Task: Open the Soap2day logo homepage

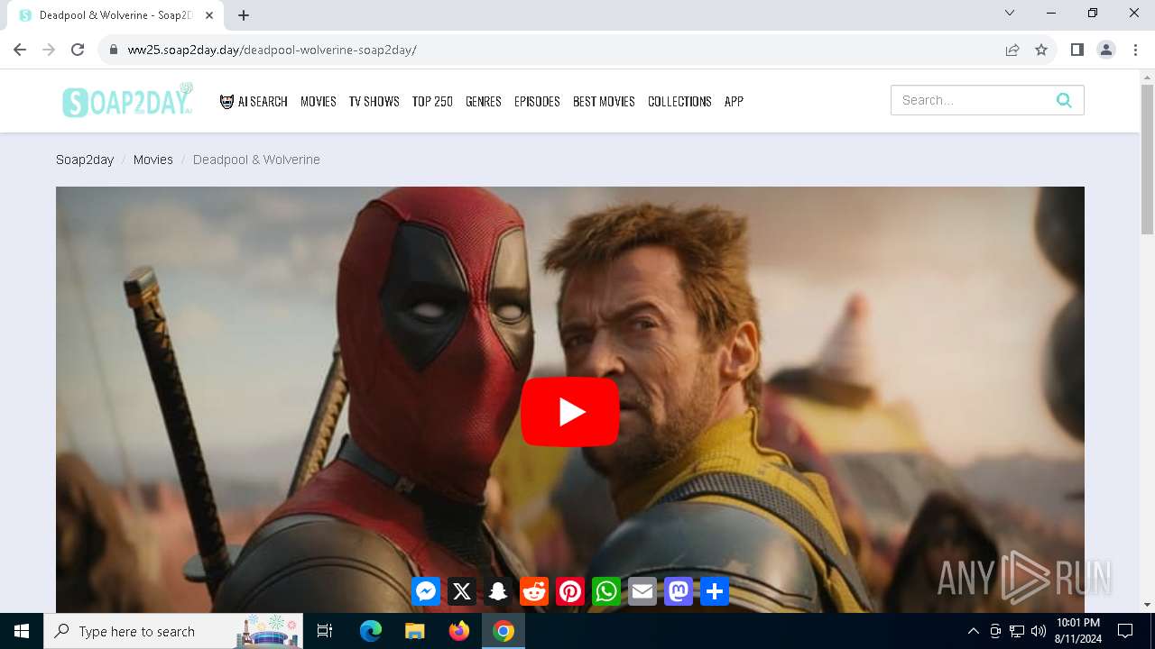Action: point(128,100)
